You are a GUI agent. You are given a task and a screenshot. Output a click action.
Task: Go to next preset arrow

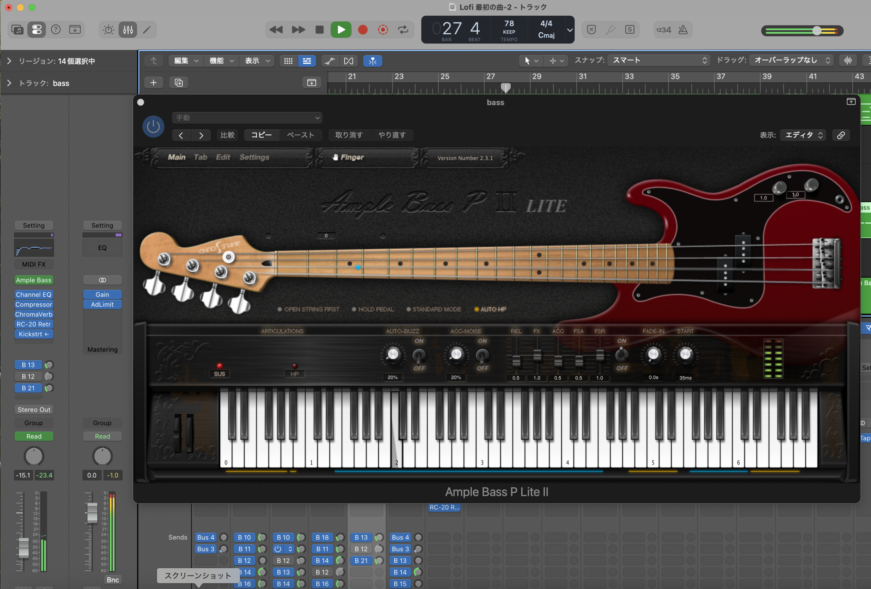201,135
